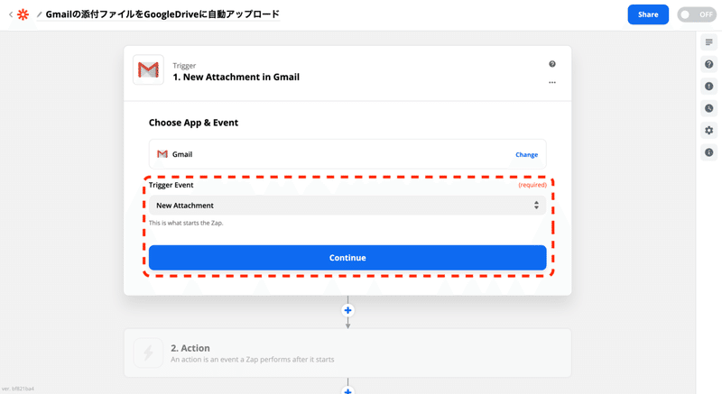Open the settings gear icon in right sidebar

coord(708,131)
